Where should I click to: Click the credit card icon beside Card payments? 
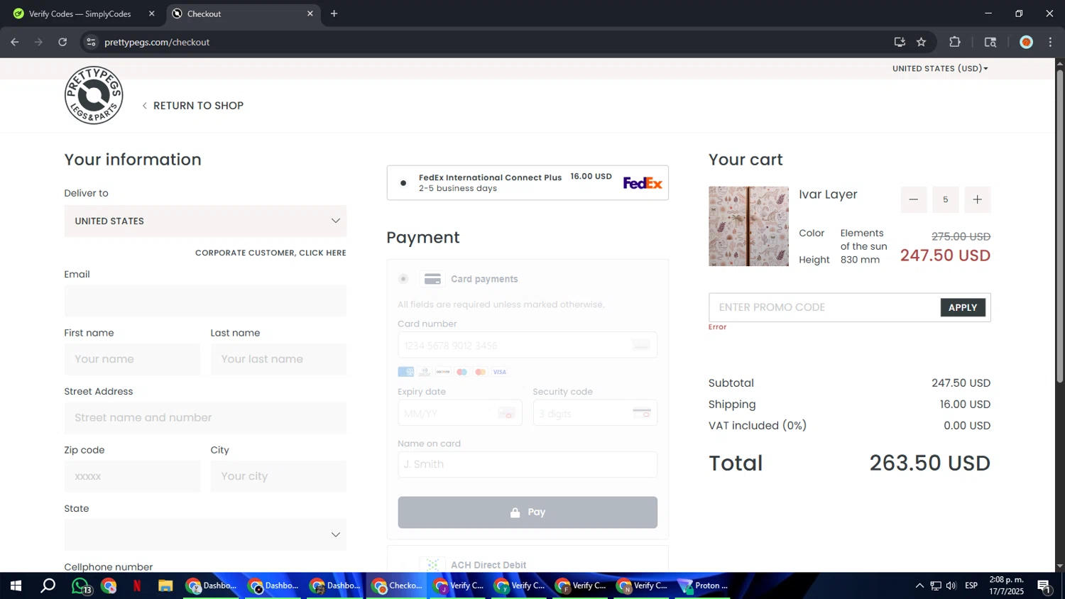click(x=432, y=279)
